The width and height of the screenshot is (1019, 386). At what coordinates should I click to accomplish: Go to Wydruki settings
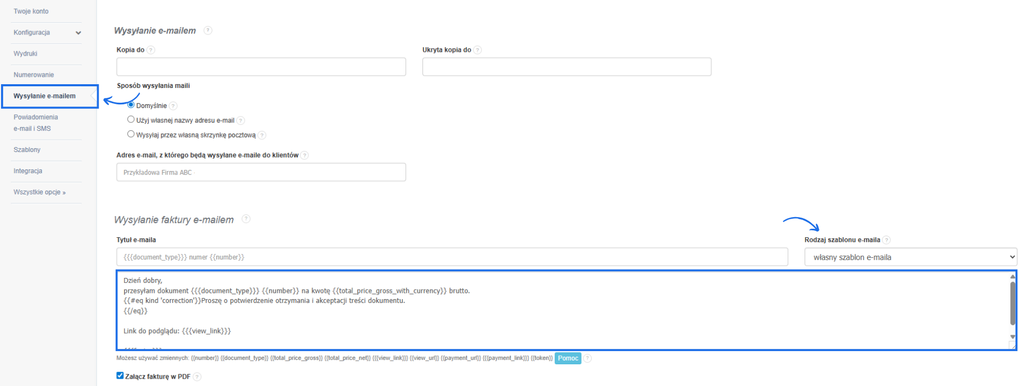click(25, 53)
